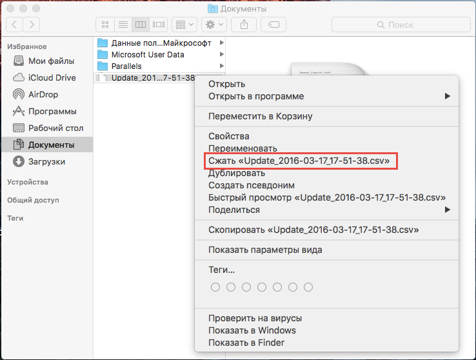Viewport: 476px width, 360px height.
Task: Switch to Cover Flow view
Action: (159, 25)
